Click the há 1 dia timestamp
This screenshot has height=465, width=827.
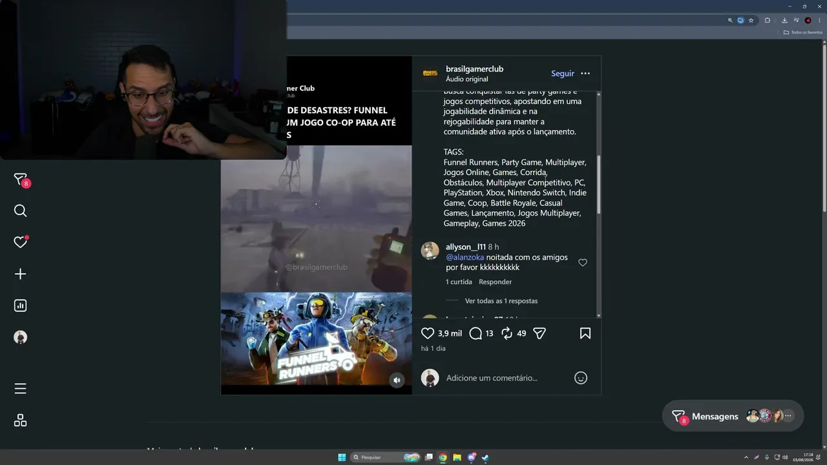click(433, 348)
